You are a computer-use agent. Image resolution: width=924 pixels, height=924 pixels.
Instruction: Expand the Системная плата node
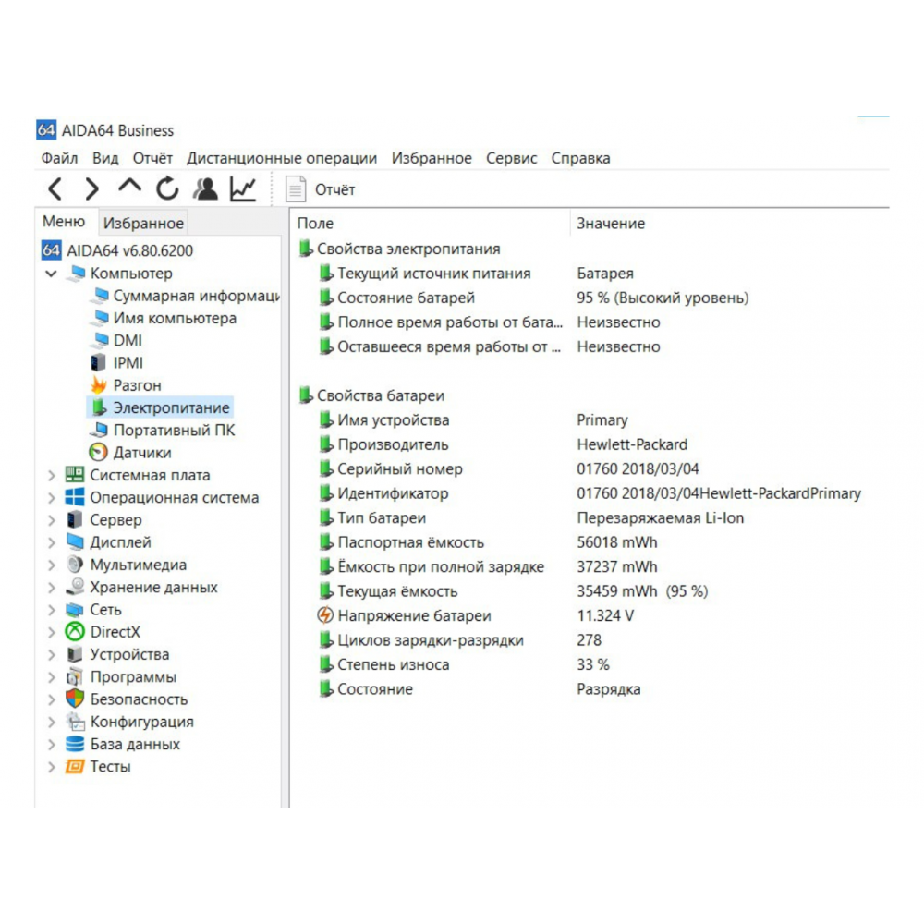[x=51, y=475]
